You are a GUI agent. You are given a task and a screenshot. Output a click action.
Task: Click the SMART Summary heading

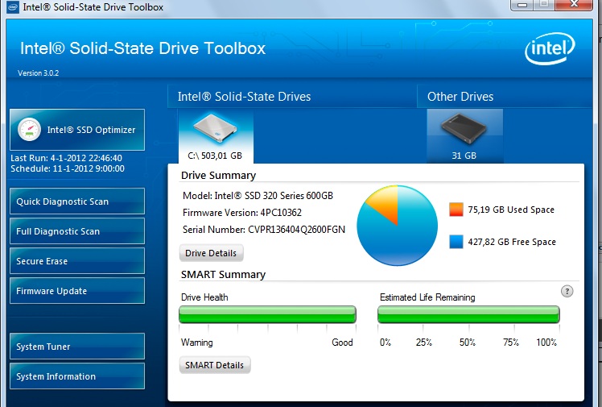tap(223, 274)
